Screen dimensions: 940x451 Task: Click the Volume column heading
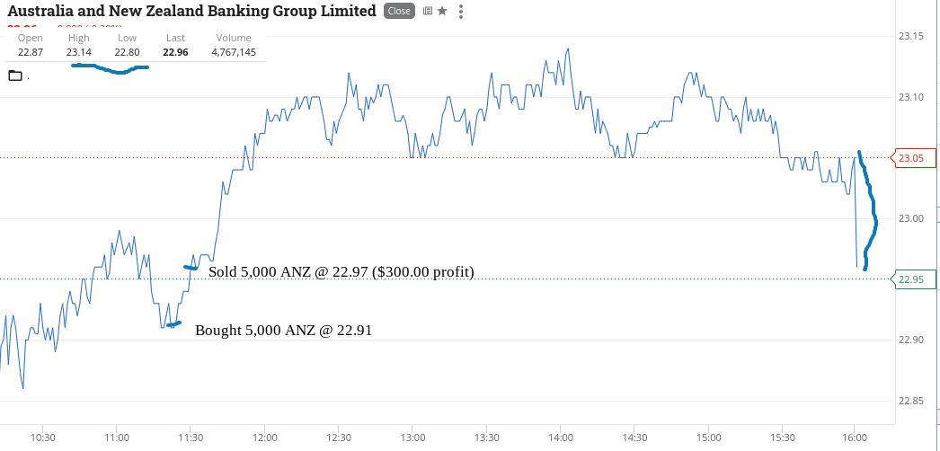234,38
